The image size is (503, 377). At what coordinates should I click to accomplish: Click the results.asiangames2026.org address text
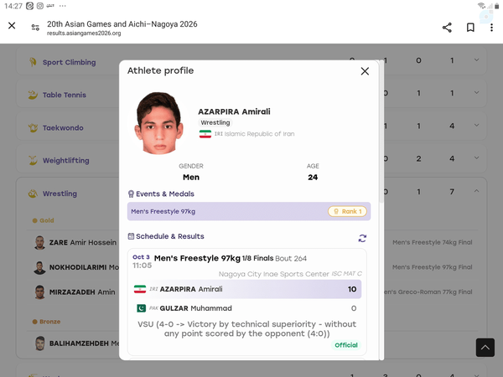84,34
